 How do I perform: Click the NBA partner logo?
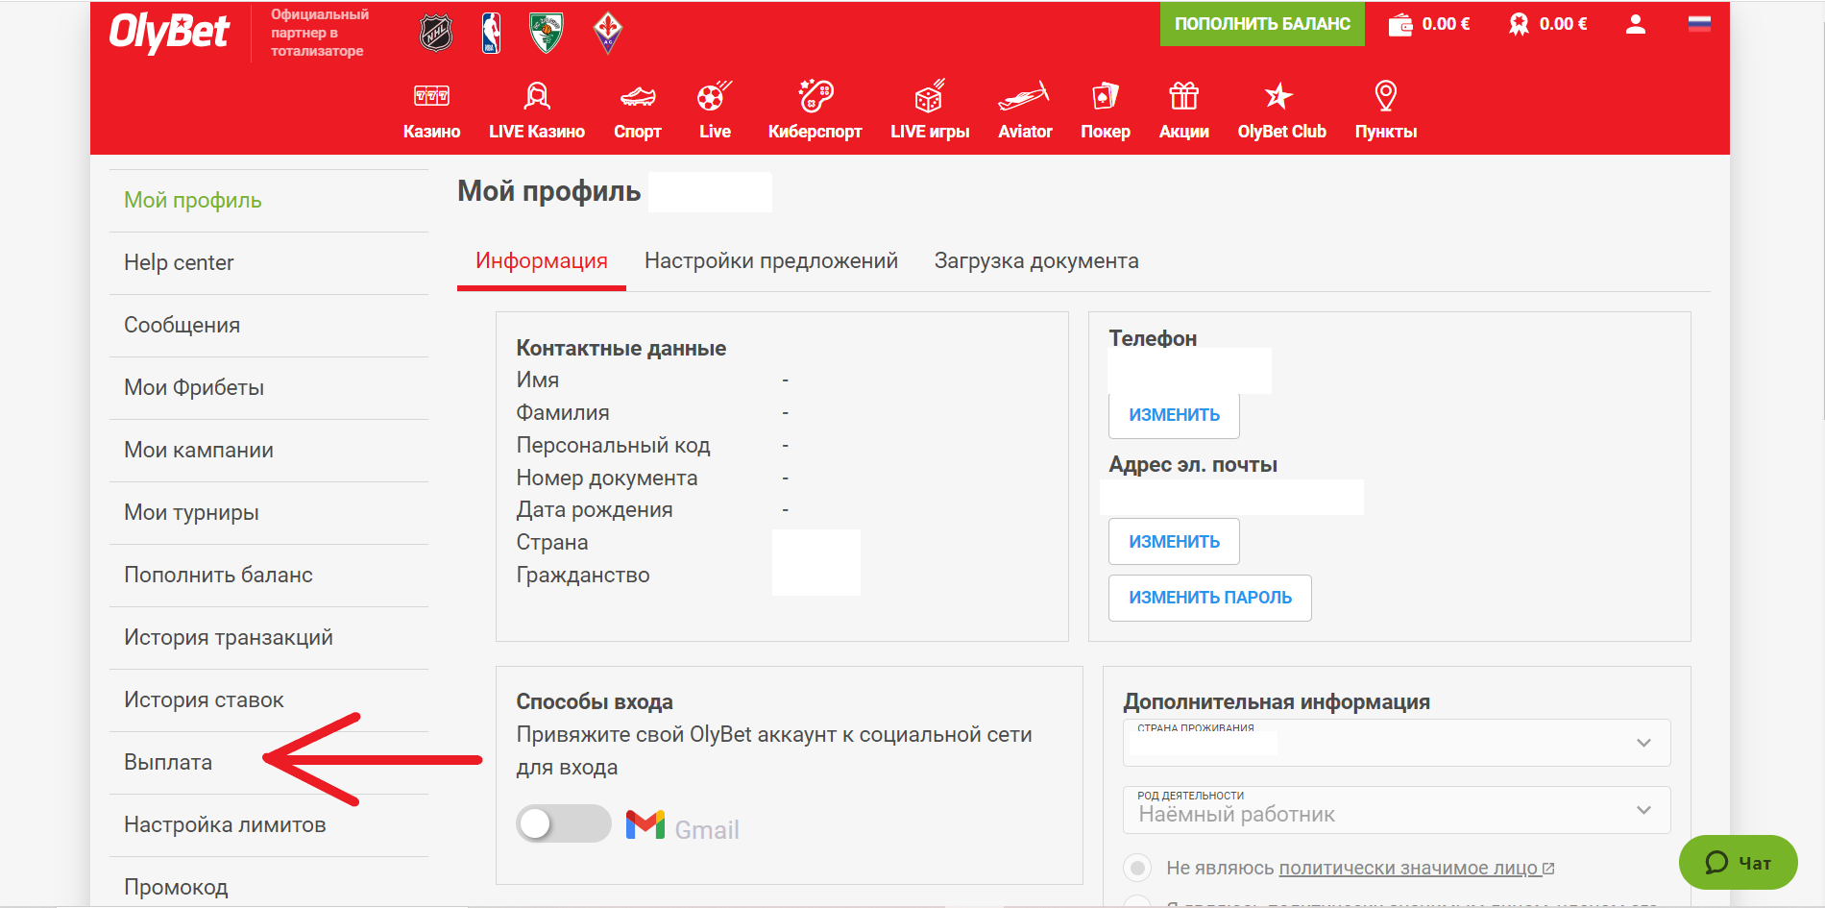[491, 33]
